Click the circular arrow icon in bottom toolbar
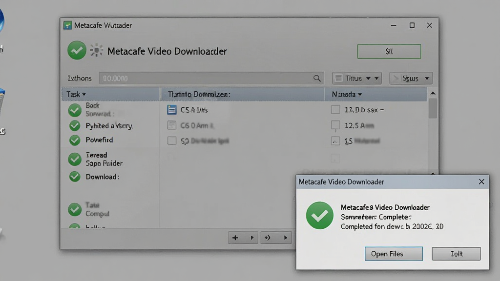 pos(267,238)
